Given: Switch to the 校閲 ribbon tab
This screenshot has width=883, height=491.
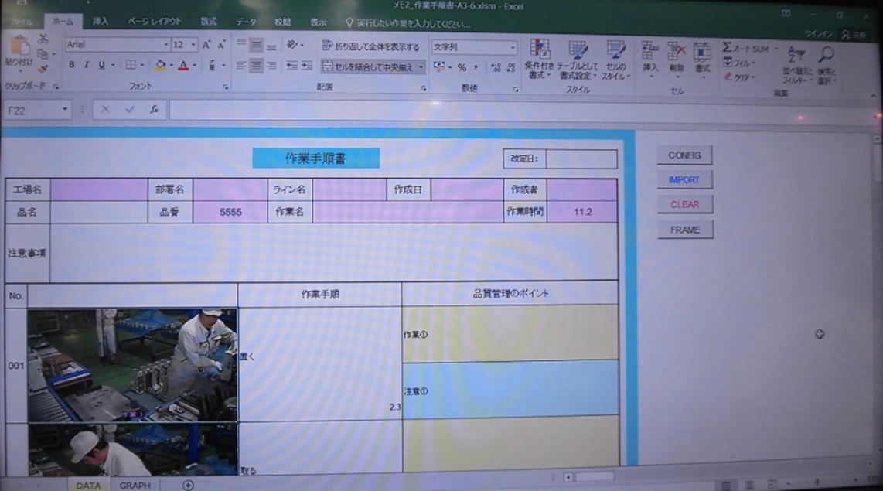Looking at the screenshot, I should (282, 22).
